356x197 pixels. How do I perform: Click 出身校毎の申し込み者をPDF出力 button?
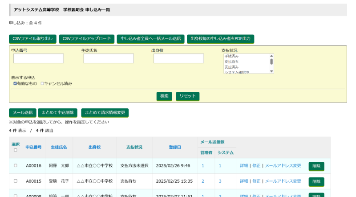pos(220,39)
